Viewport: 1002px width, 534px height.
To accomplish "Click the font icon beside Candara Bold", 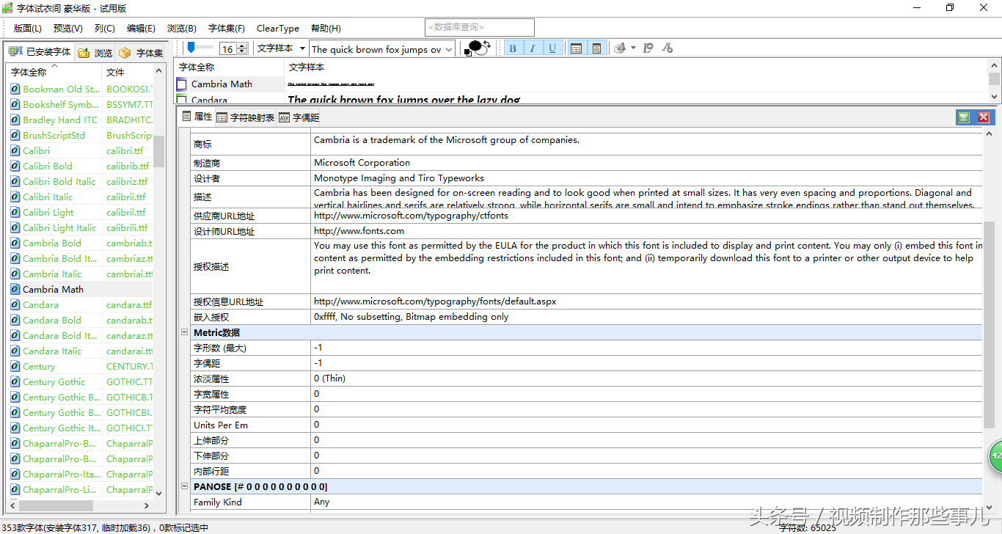I will coord(15,320).
